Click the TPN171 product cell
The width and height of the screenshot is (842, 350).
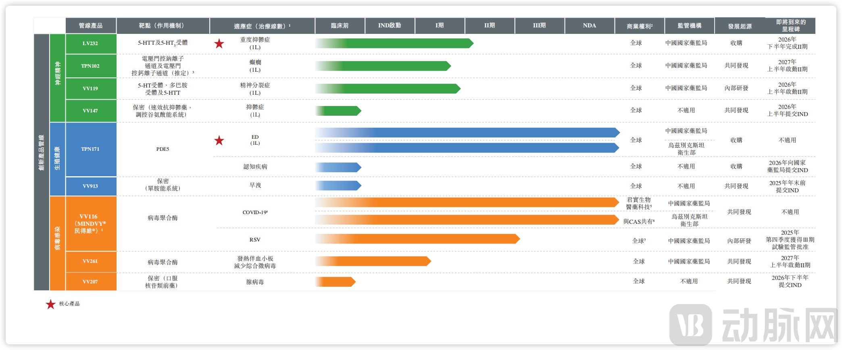pyautogui.click(x=91, y=149)
